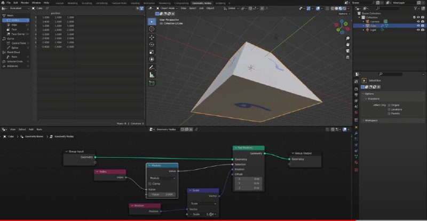This screenshot has width=427, height=221.
Task: Open the viewport Select menu
Action: point(193,9)
